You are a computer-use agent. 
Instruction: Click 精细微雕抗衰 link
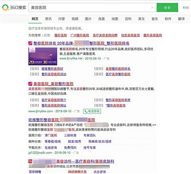77,172
